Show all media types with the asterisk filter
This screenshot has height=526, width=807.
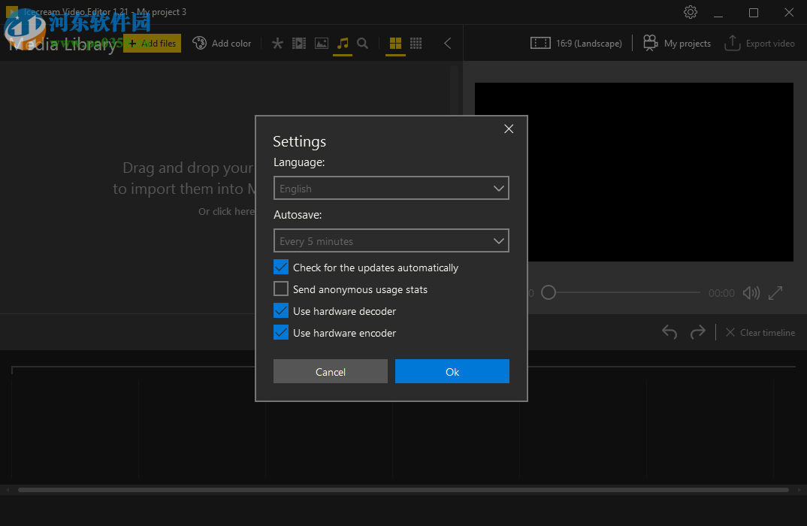point(277,44)
